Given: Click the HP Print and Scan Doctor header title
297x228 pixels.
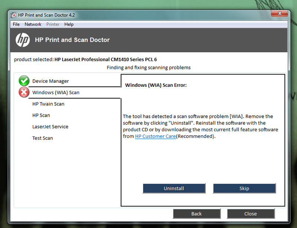Looking at the screenshot, I should pyautogui.click(x=72, y=40).
